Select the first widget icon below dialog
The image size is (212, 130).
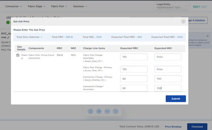(x=91, y=111)
